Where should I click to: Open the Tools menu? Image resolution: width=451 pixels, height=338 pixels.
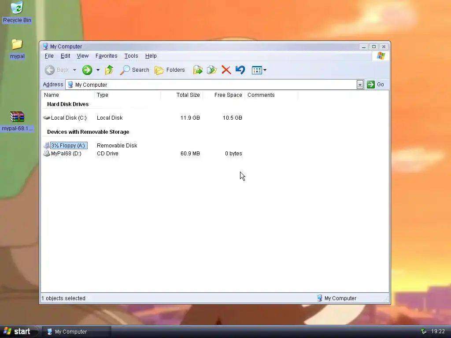(131, 56)
